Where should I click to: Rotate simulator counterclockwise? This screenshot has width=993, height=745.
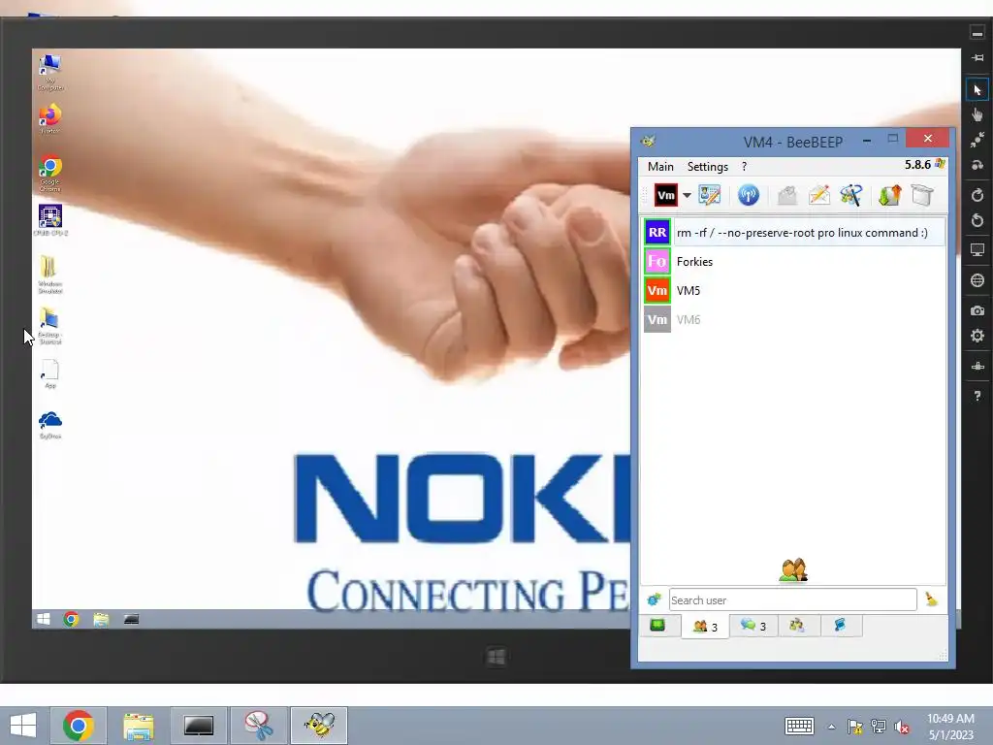click(977, 220)
